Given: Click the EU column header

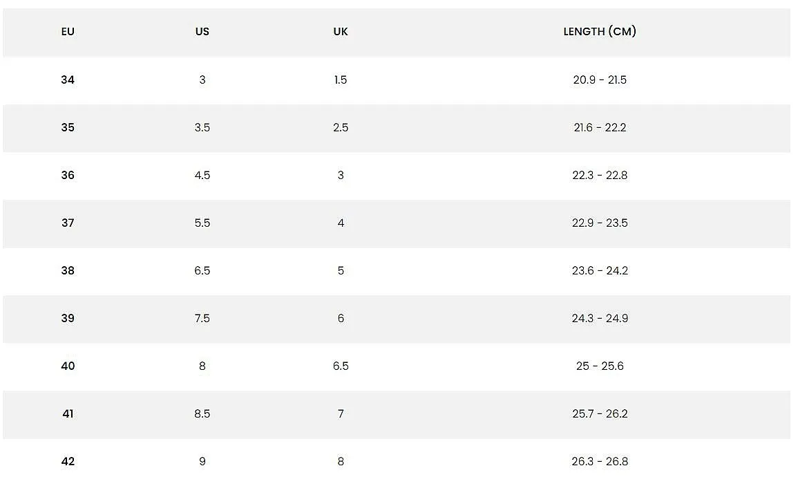Looking at the screenshot, I should coord(68,32).
